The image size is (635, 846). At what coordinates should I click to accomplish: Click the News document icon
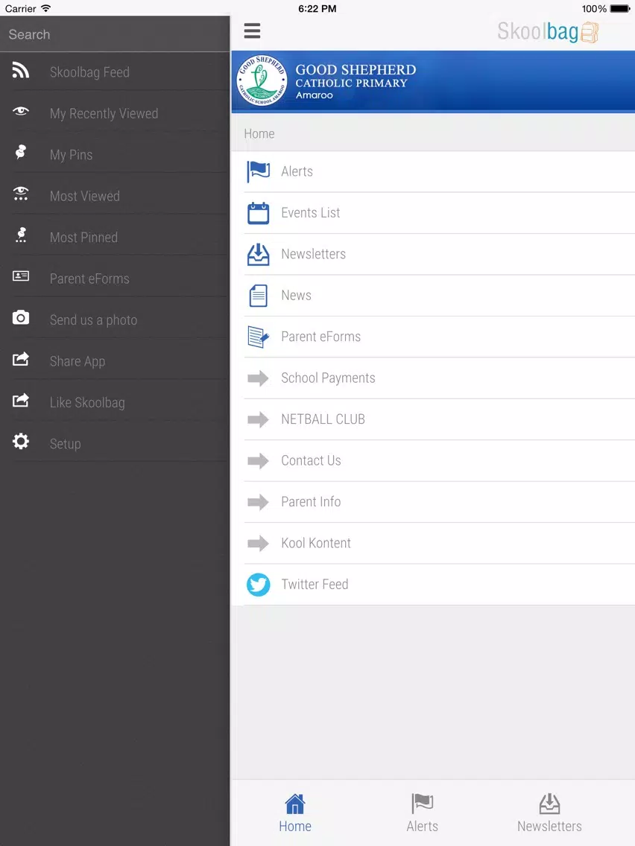258,296
